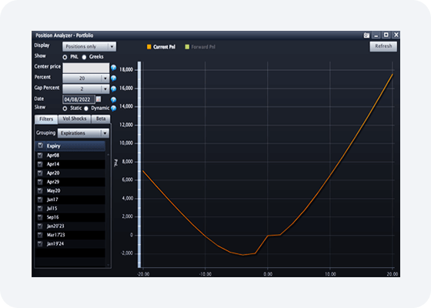Select the Static skew option
This screenshot has width=431, height=308.
click(x=65, y=109)
